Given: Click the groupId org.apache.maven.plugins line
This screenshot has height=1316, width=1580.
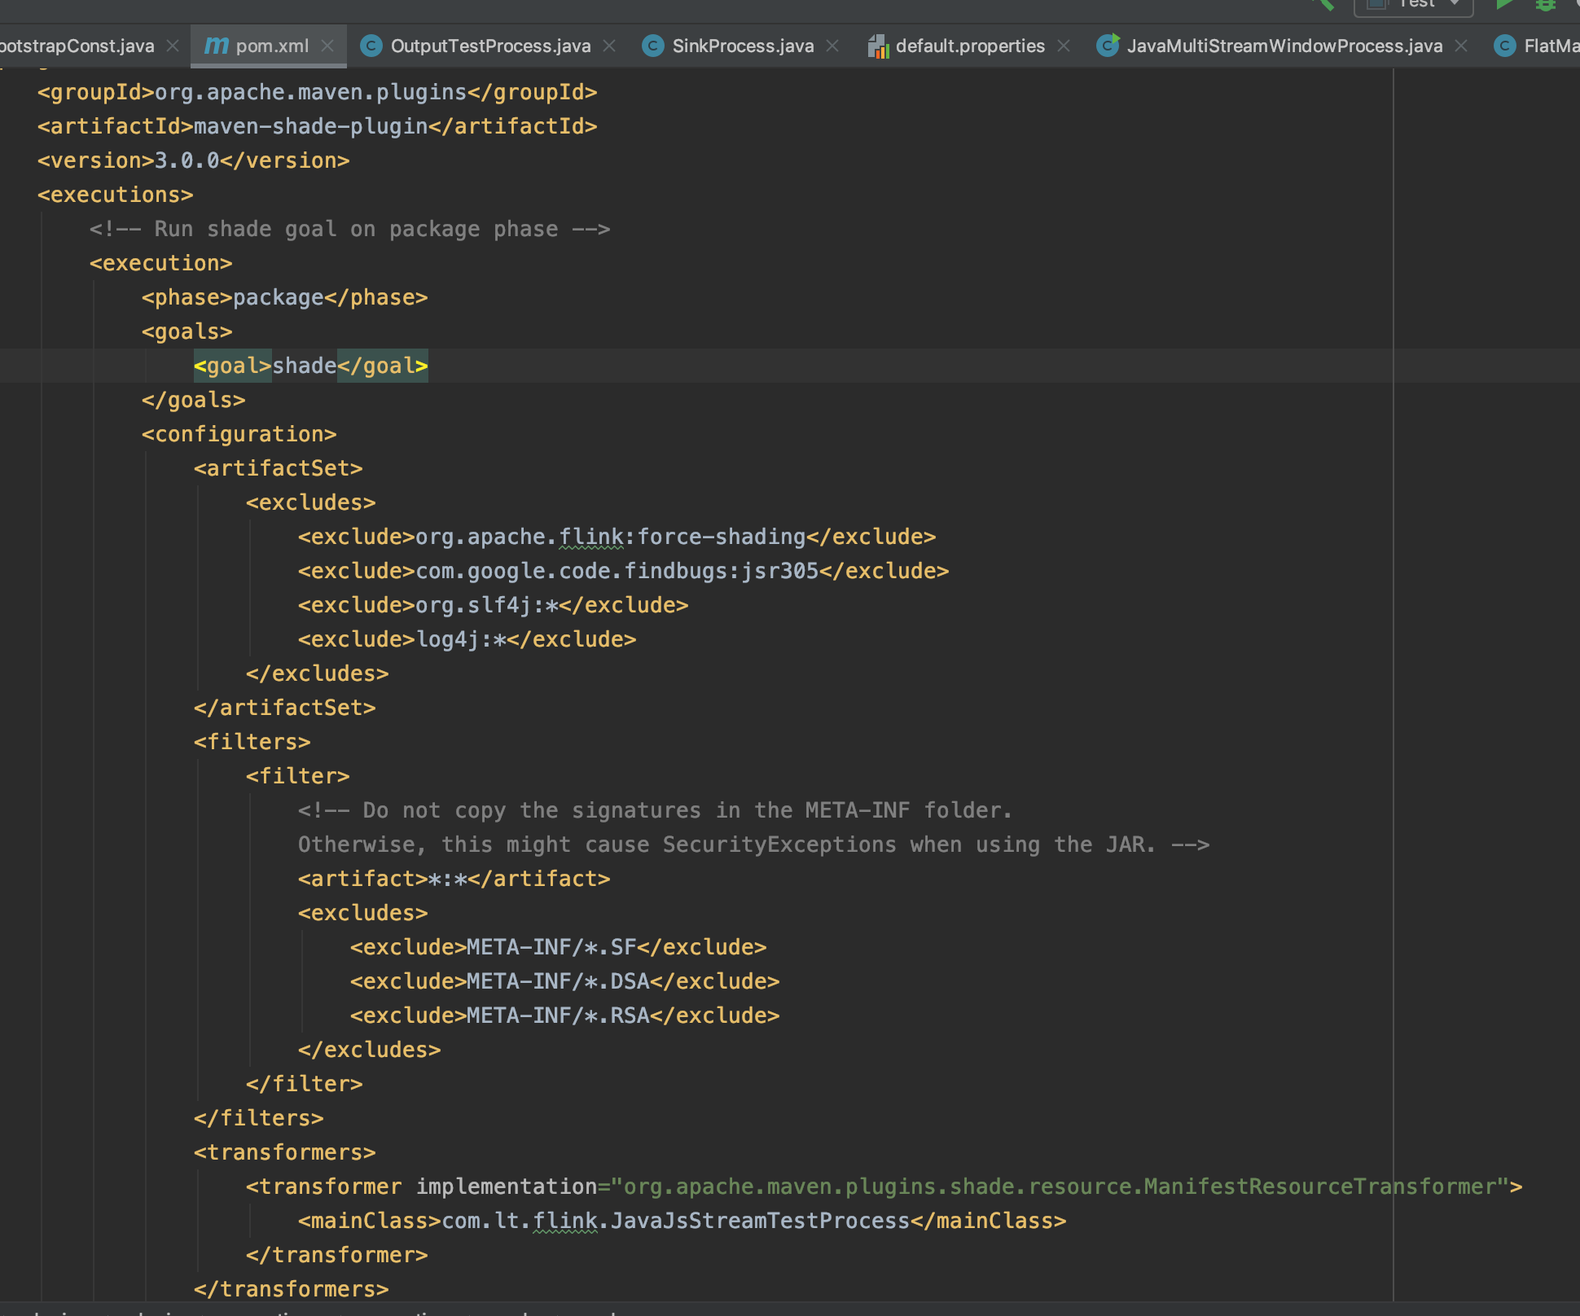Looking at the screenshot, I should click(317, 92).
